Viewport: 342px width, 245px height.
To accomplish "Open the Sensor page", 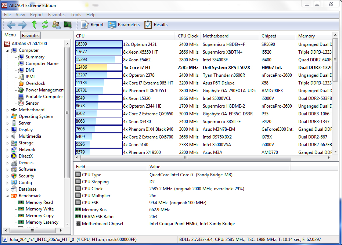I will [x=29, y=103].
